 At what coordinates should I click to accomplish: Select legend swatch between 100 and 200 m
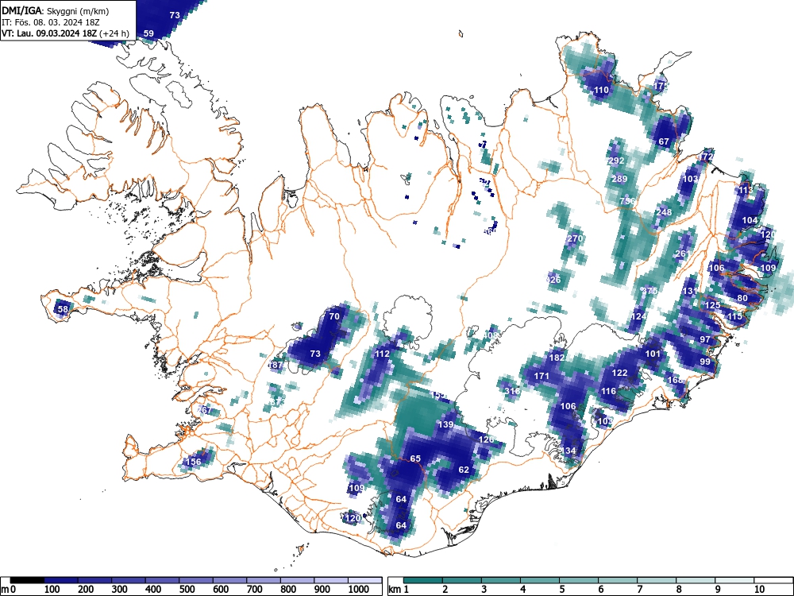point(61,580)
